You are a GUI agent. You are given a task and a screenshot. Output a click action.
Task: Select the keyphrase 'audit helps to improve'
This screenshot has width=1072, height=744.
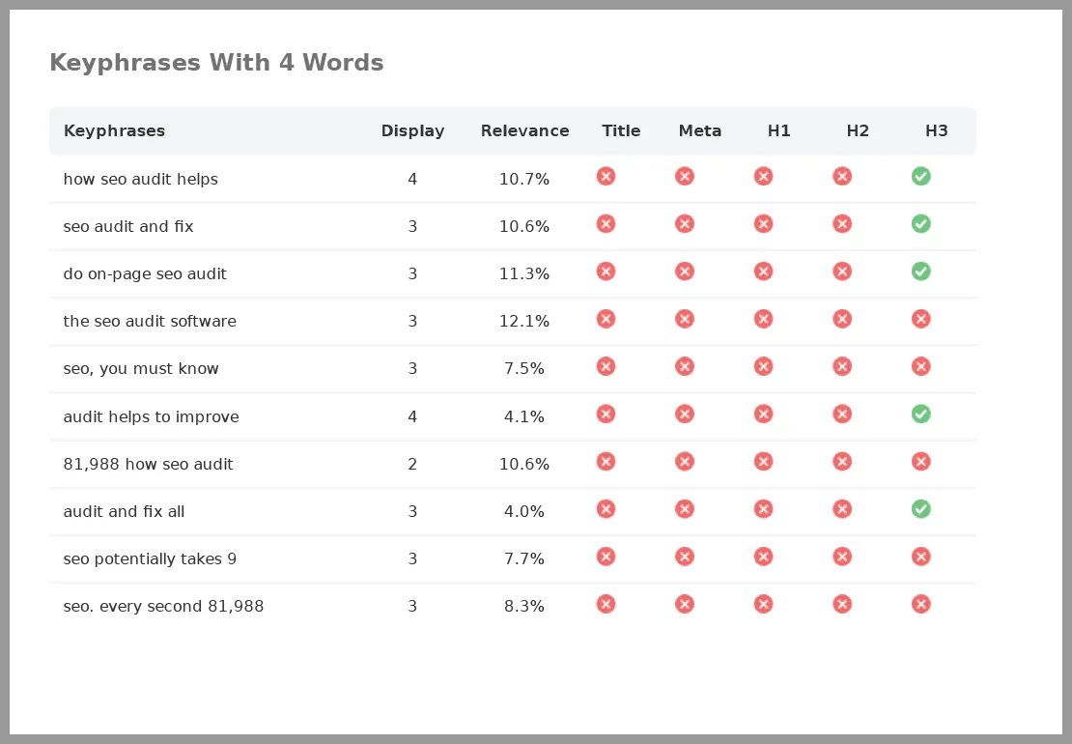[151, 416]
